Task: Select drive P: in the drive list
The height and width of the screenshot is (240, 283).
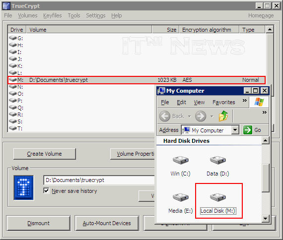Action: coord(16,101)
